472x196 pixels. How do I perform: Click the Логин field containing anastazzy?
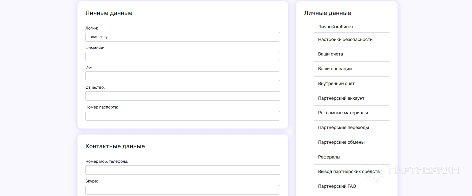pos(182,37)
